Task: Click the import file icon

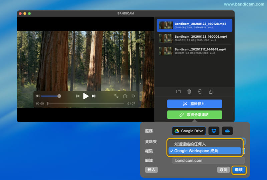Action: [x=200, y=92]
